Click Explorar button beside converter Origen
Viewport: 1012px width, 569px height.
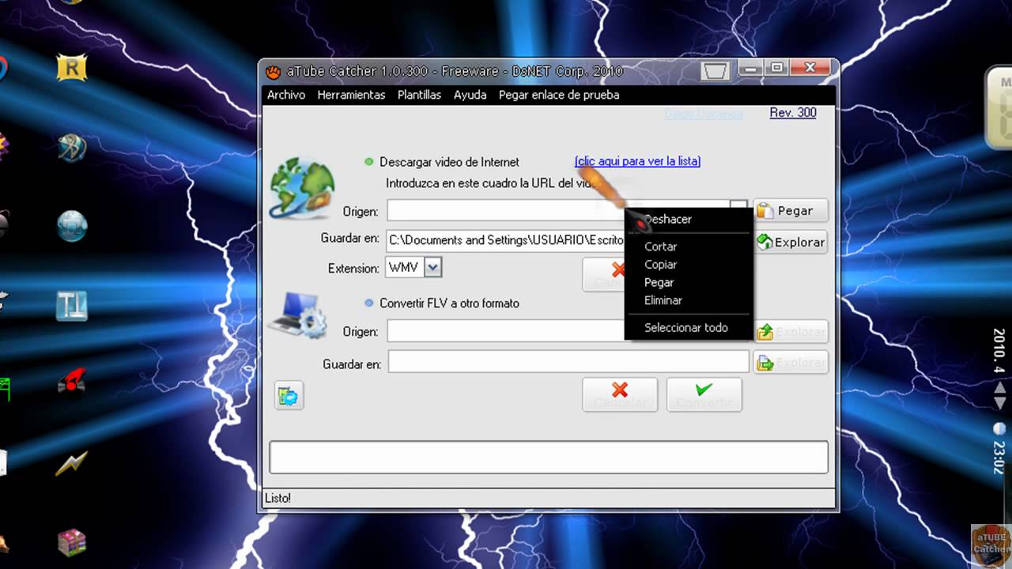[791, 332]
